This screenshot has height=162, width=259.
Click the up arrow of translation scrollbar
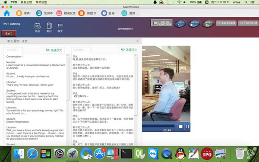[136, 56]
